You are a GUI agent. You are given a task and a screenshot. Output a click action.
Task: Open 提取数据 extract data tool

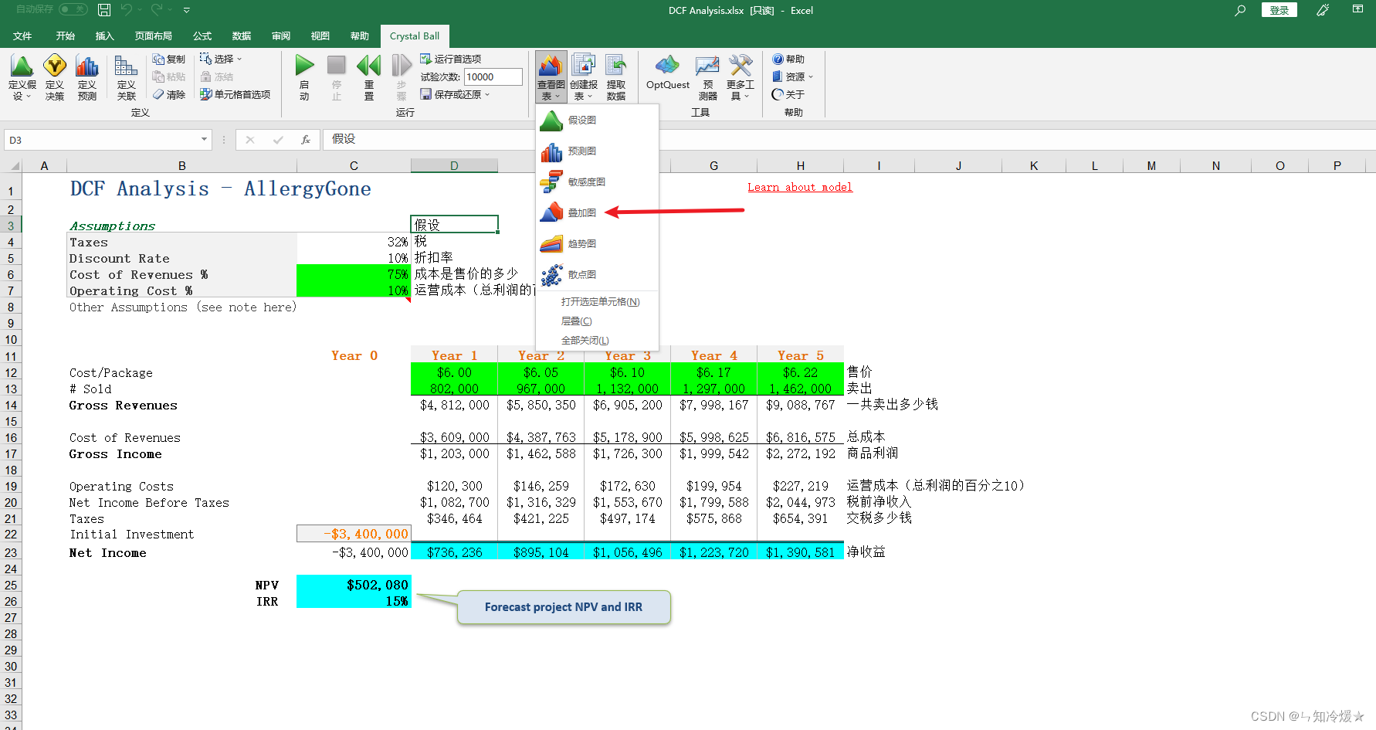point(615,77)
